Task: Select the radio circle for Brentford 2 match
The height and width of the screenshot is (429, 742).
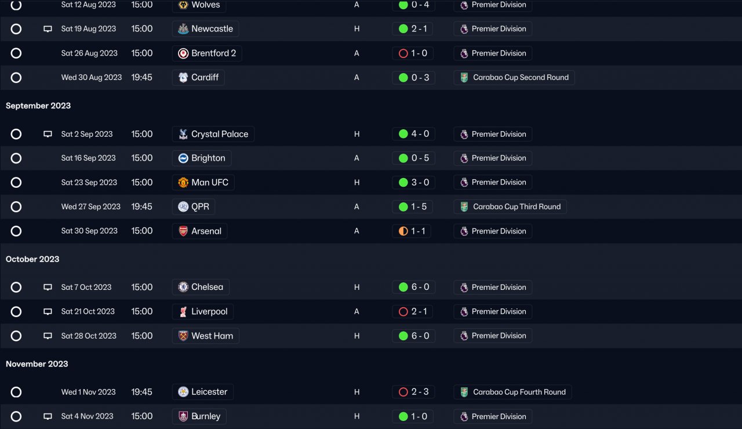Action: [x=16, y=53]
